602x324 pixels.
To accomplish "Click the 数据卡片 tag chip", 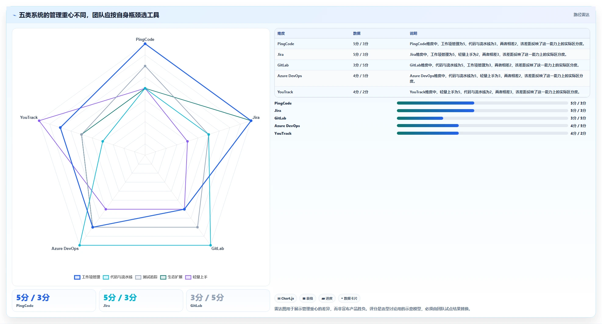I will coord(349,298).
